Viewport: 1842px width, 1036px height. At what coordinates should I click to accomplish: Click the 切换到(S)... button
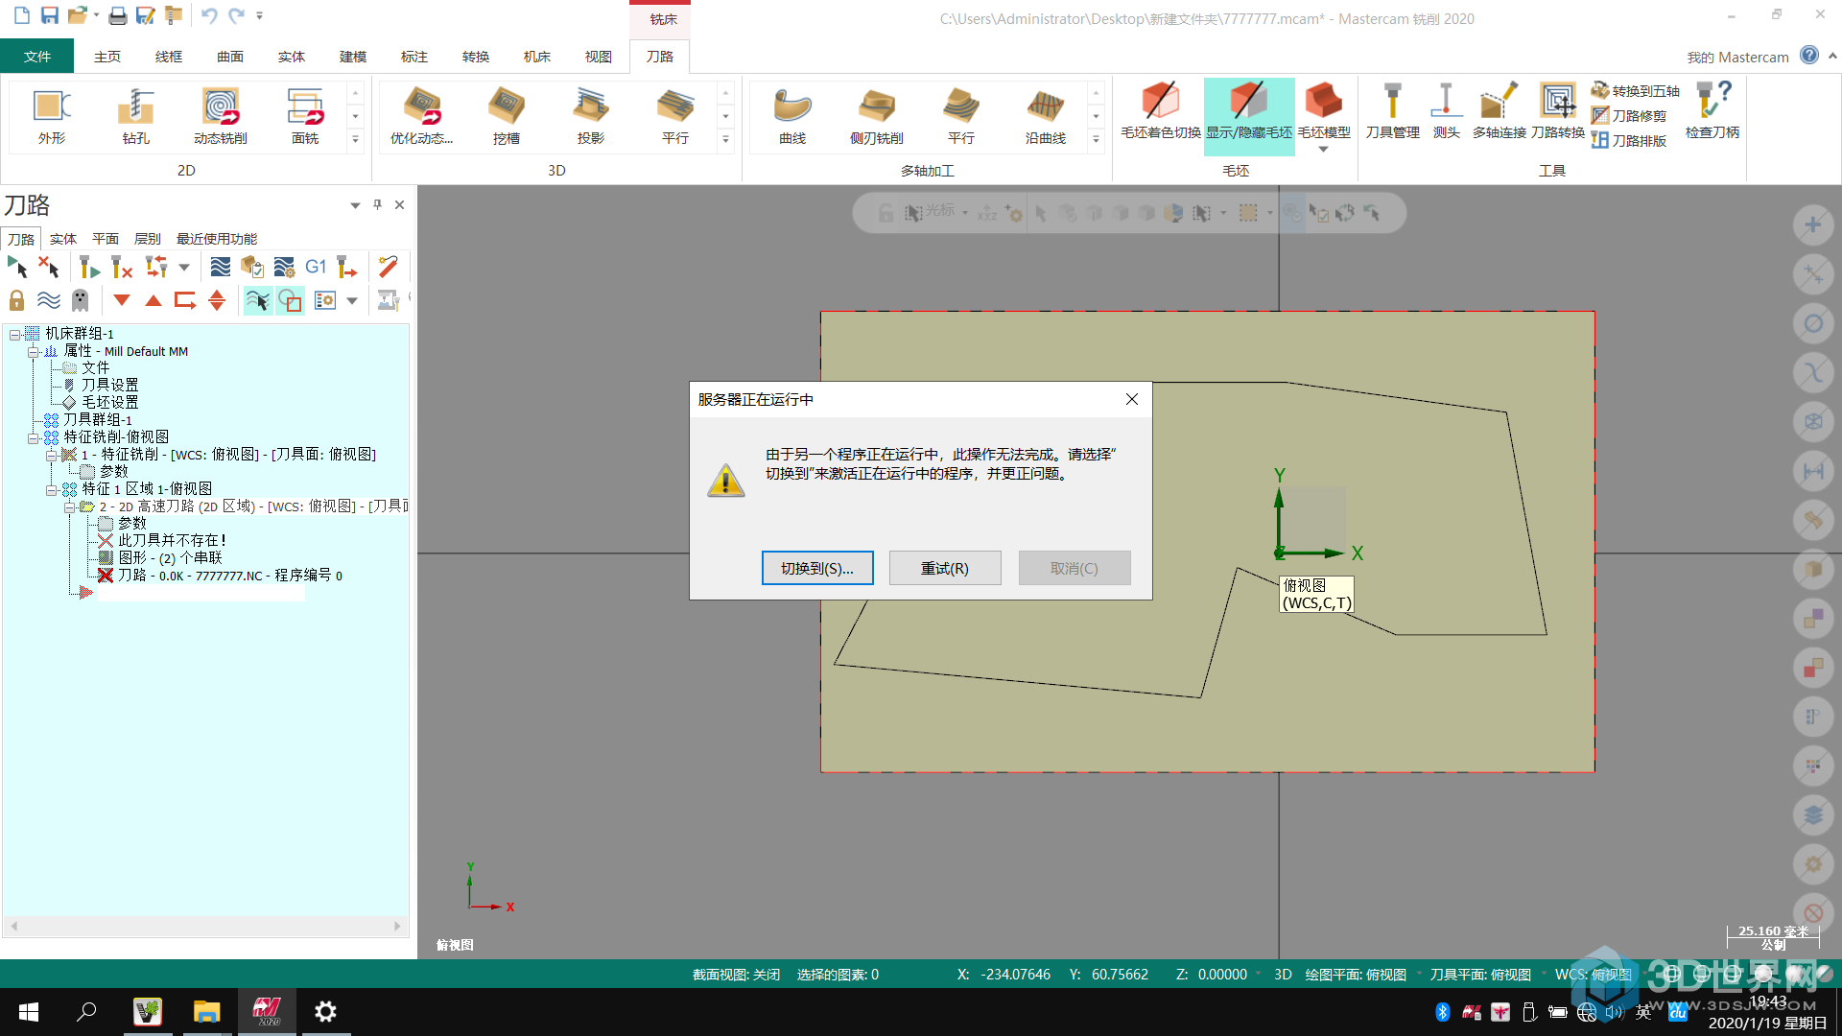click(x=817, y=568)
